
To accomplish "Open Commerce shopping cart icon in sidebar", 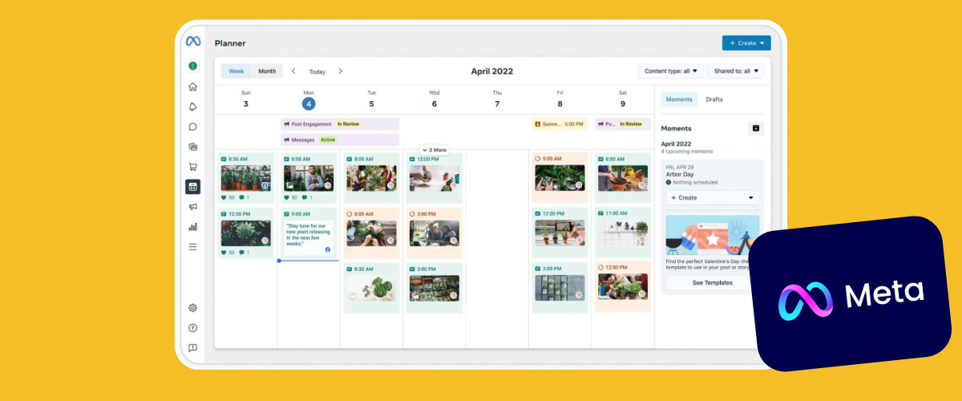I will coord(192,167).
